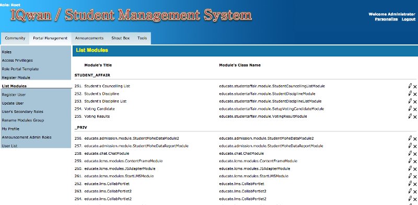
Task: Select module 252 title Student's Discipline
Action: (101, 94)
